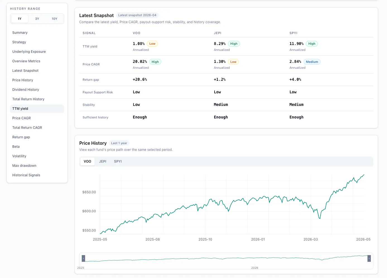Jump to Price History in sidebar
This screenshot has width=387, height=278.
(37, 80)
